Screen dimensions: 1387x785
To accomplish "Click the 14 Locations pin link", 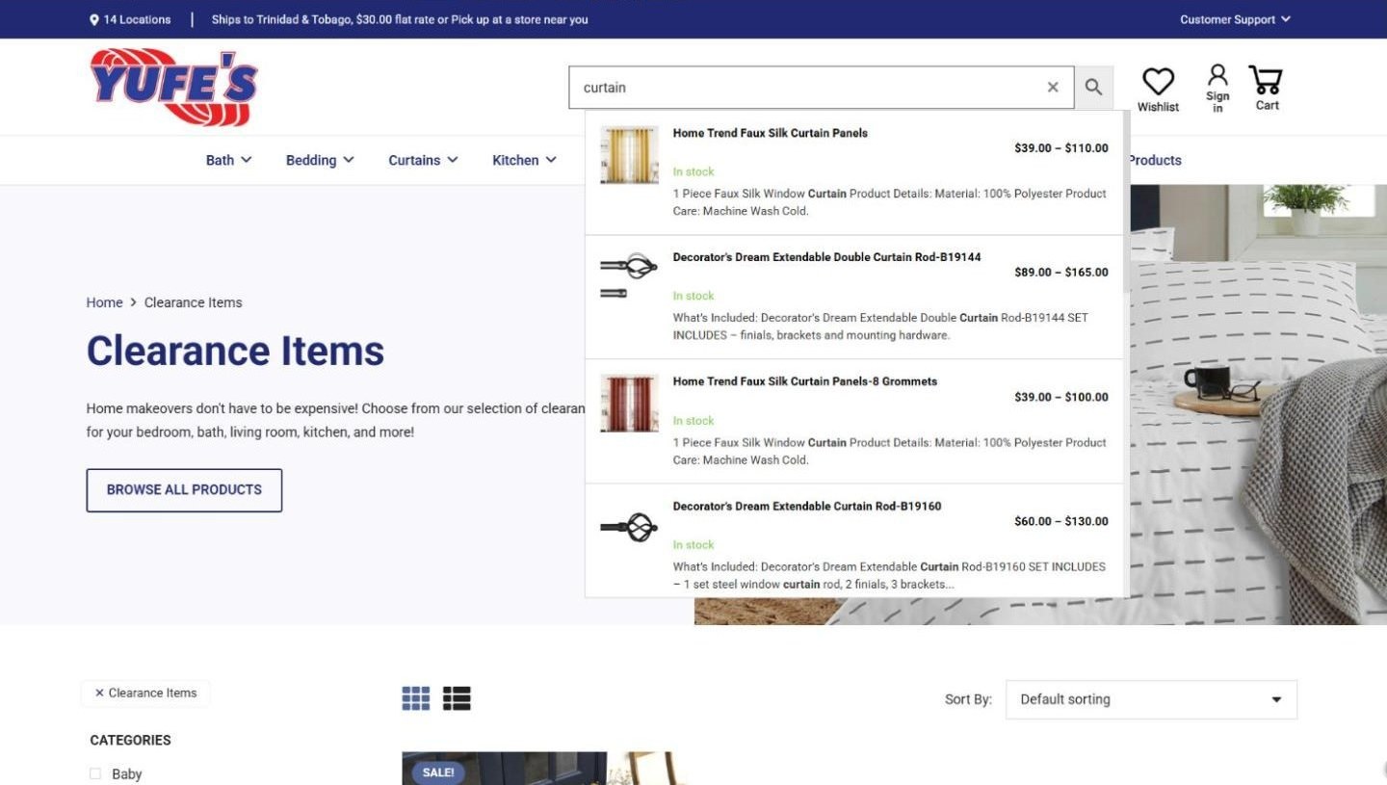I will coord(130,19).
